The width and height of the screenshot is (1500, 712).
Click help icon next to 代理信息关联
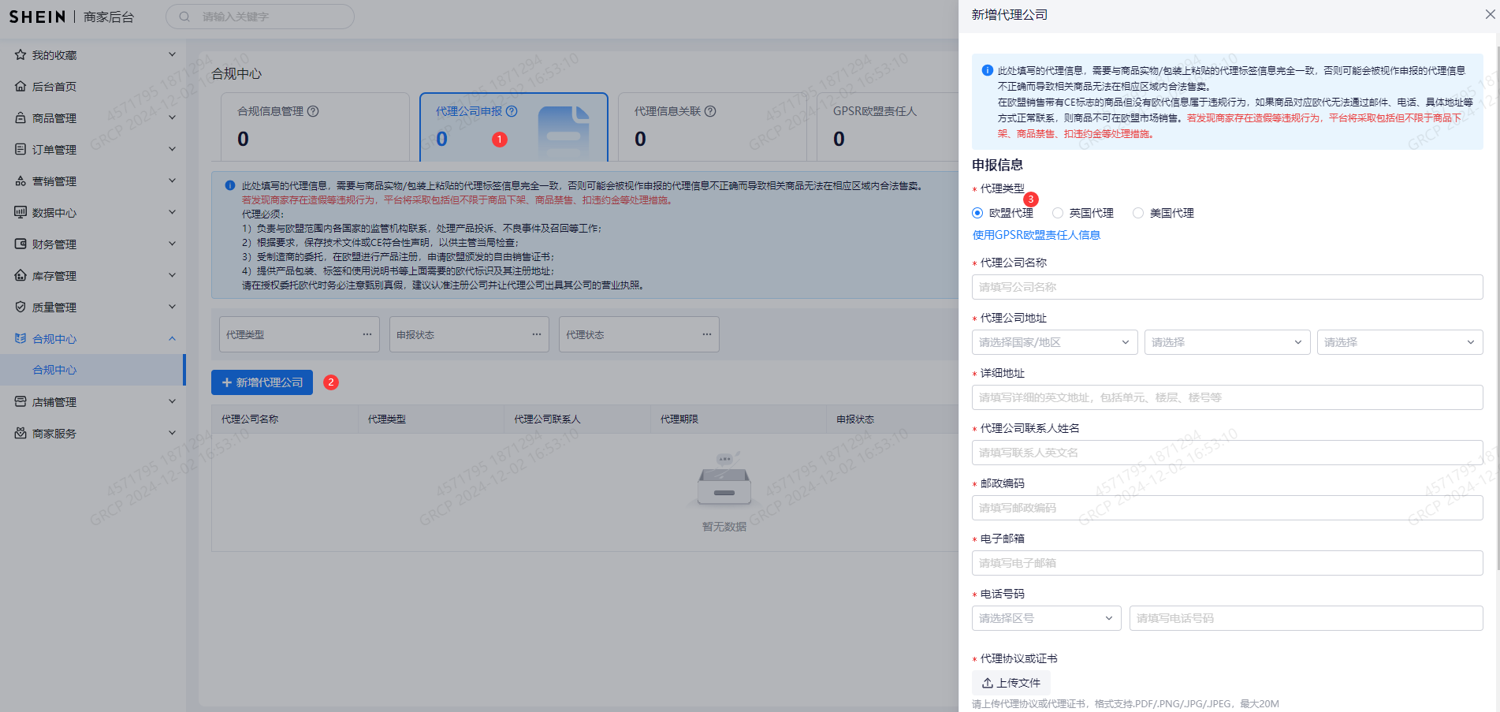pyautogui.click(x=710, y=111)
